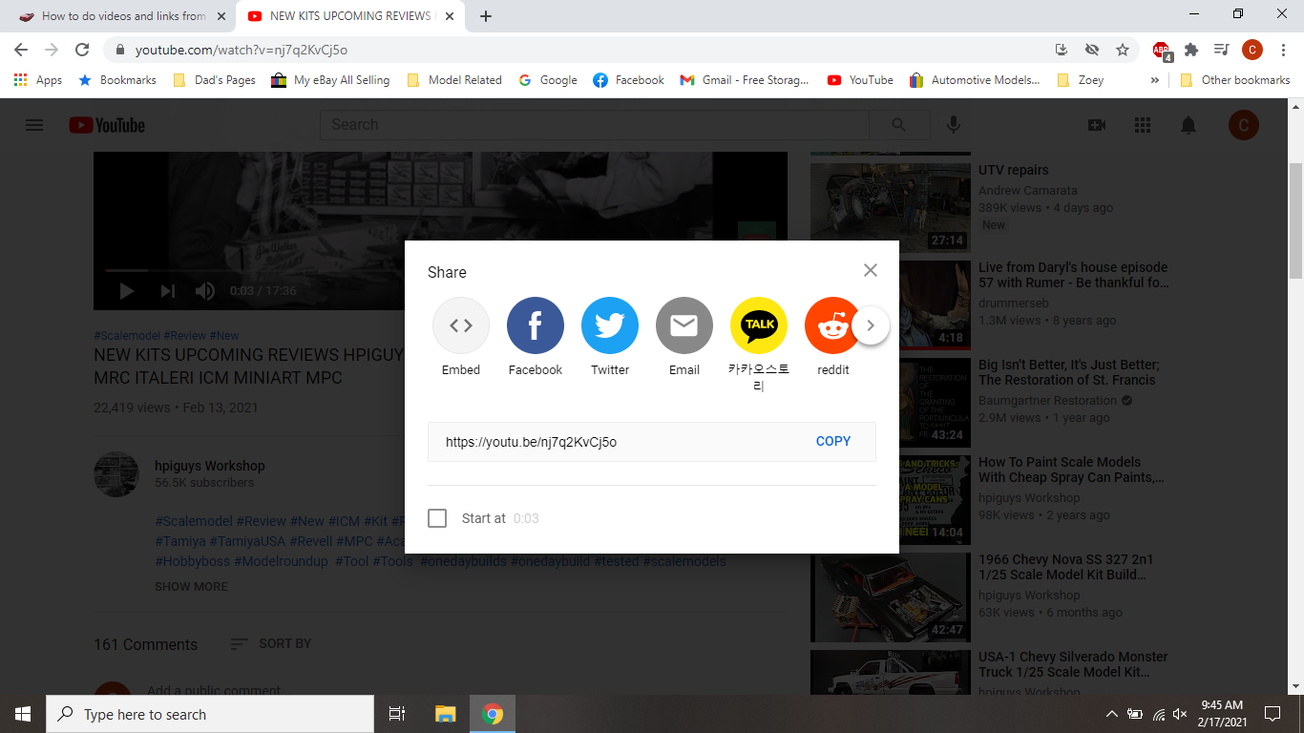The image size is (1304, 733).
Task: Click the Embed share icon
Action: tap(461, 325)
